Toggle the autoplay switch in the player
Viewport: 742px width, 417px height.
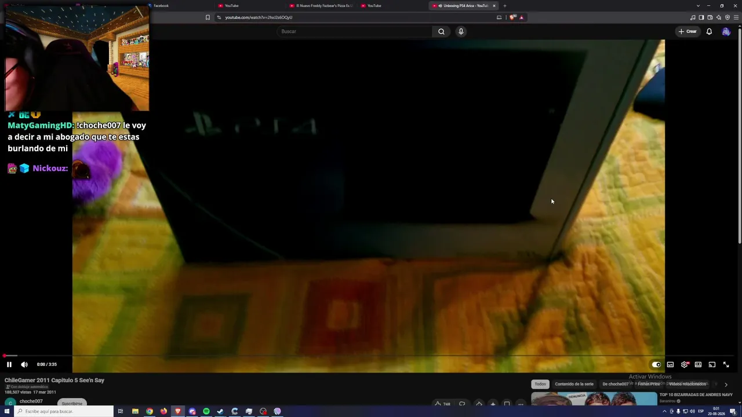656,365
